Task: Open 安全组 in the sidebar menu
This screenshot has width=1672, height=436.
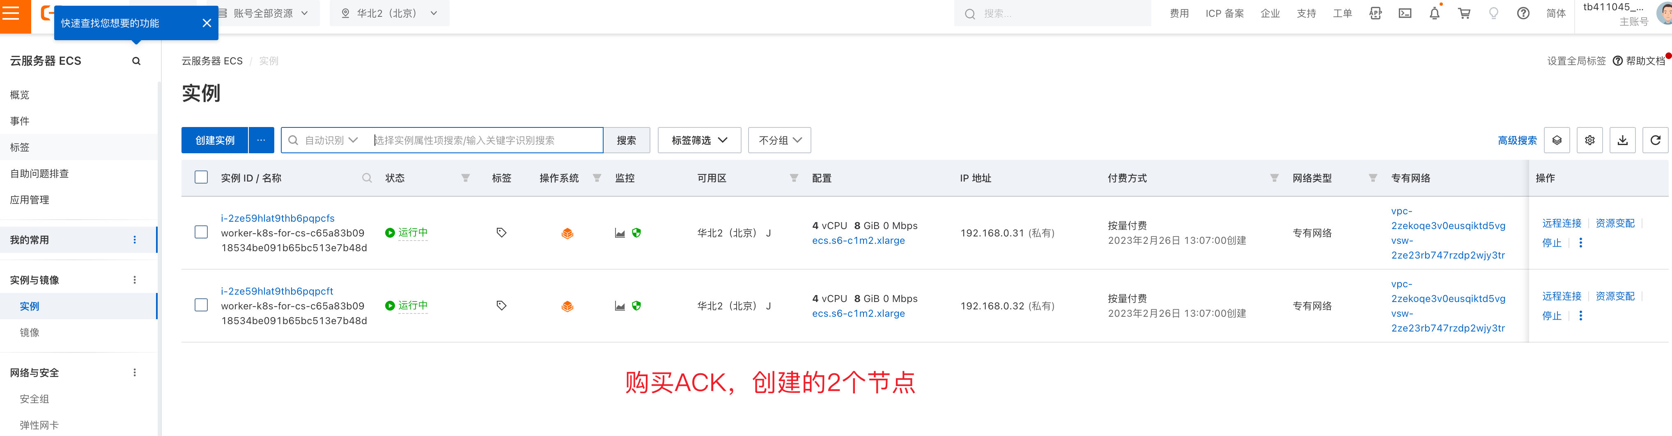Action: 34,399
